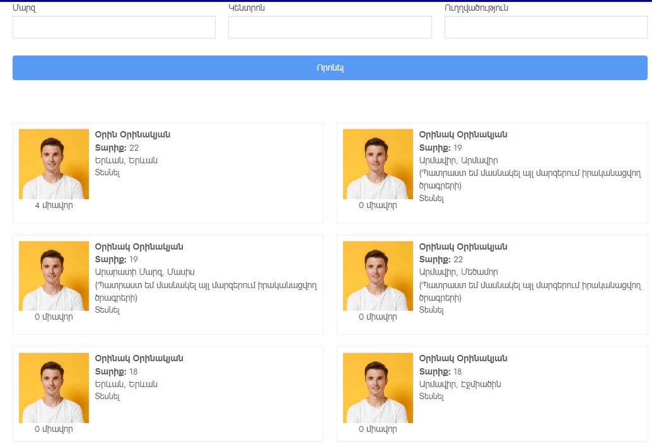The width and height of the screenshot is (652, 447).
Task: Click 0 միավոր on the Էջմիածին card
Action: pos(378,429)
